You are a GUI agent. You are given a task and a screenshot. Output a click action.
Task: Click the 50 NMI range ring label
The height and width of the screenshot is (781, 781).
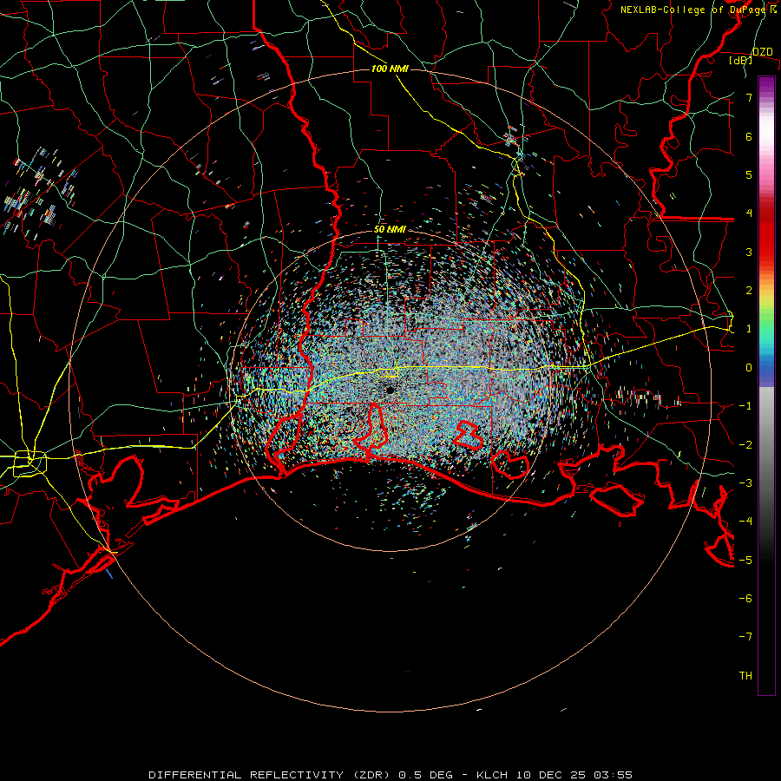[x=390, y=230]
